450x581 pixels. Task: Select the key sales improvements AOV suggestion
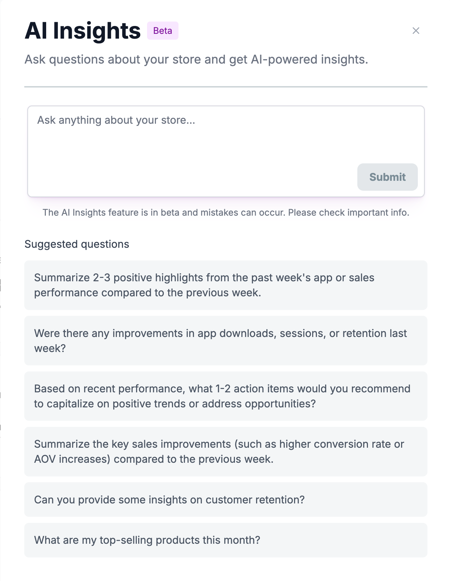point(226,451)
